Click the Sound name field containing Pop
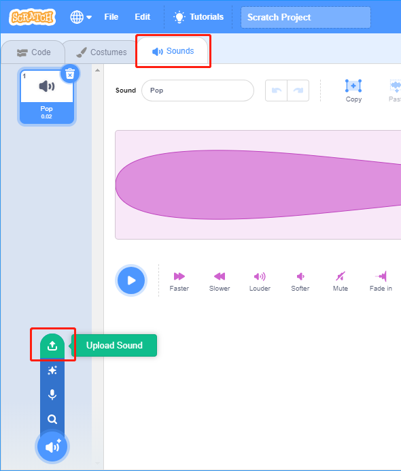This screenshot has width=401, height=471. tap(198, 91)
